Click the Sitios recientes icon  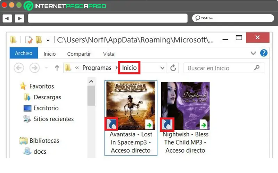tap(27, 119)
